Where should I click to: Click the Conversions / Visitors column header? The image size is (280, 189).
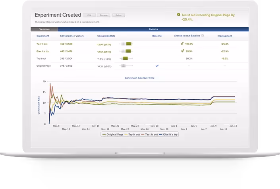pyautogui.click(x=72, y=36)
